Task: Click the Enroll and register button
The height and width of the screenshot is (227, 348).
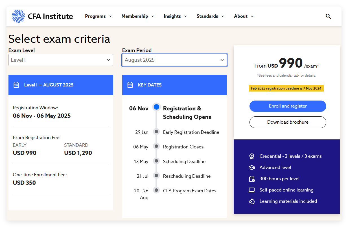Action: point(288,106)
